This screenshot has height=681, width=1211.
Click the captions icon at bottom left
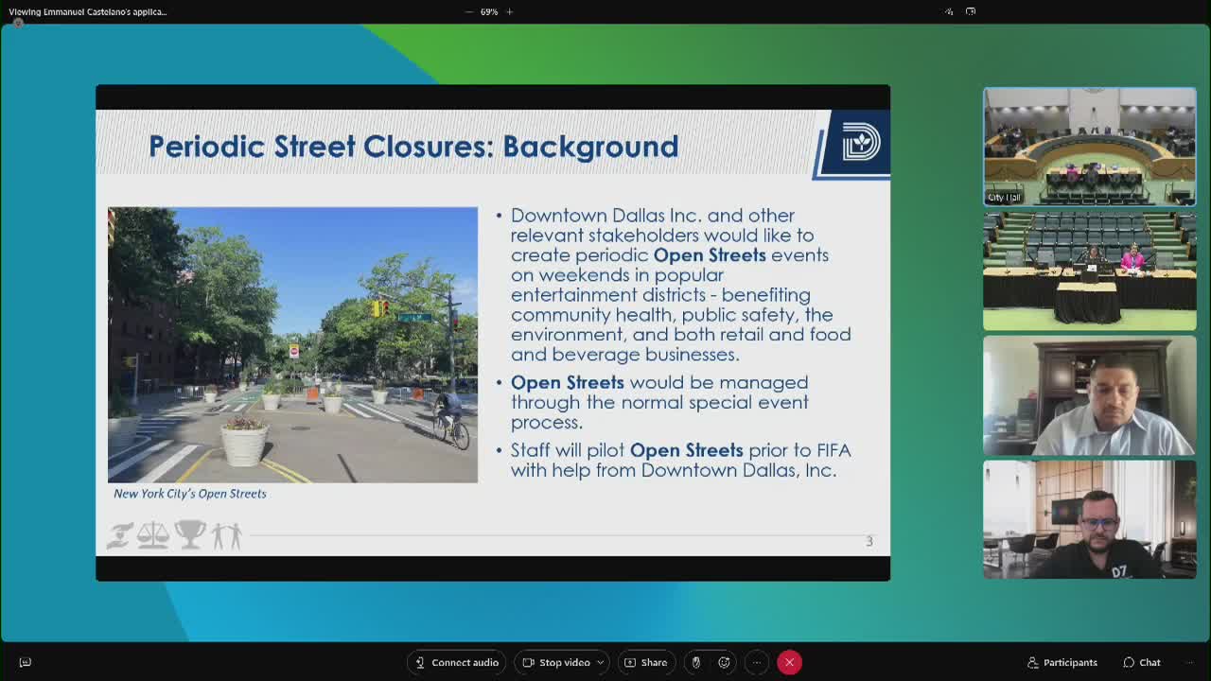coord(26,662)
